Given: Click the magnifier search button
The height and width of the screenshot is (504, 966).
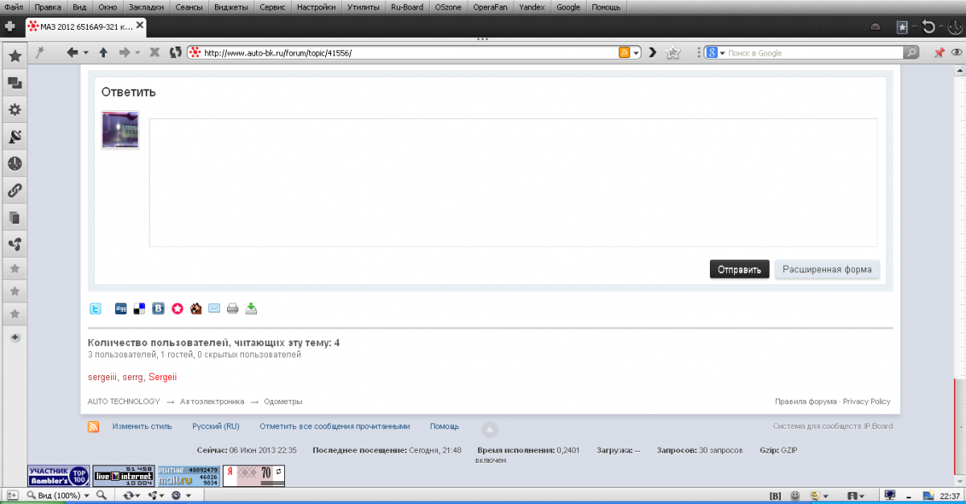Looking at the screenshot, I should [910, 53].
